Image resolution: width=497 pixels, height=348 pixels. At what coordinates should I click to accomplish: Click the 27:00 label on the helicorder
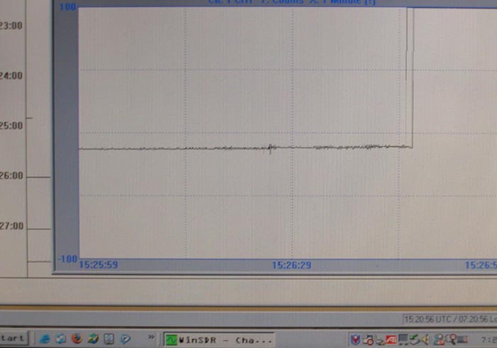(12, 226)
